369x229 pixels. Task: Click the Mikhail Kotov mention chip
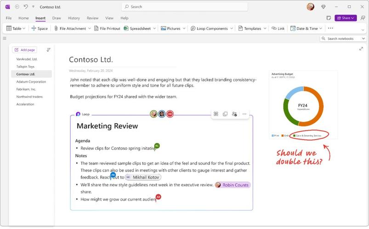pyautogui.click(x=143, y=177)
